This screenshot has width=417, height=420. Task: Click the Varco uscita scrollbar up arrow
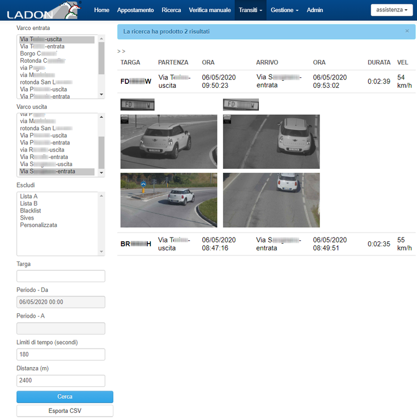(101, 117)
